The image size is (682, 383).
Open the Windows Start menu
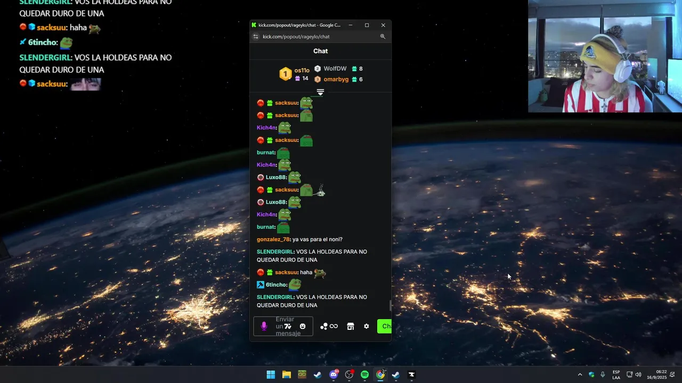pos(271,374)
